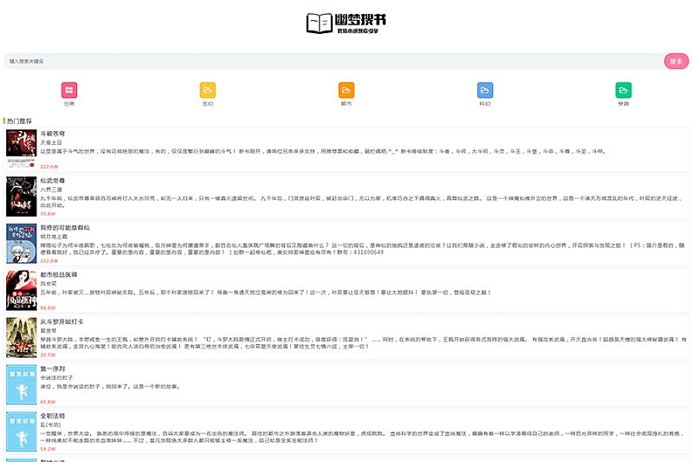
Task: Open the yellow 玄幻 folder icon
Action: [208, 90]
